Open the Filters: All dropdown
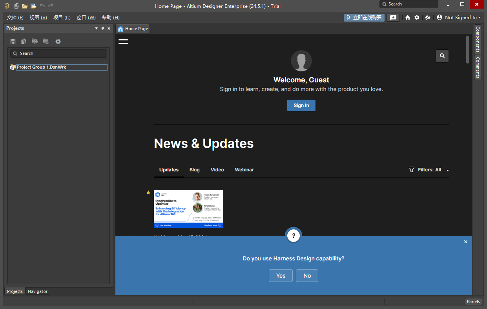This screenshot has width=487, height=309. click(429, 170)
